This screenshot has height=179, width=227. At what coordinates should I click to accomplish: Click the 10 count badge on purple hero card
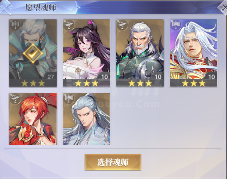pos(211,77)
